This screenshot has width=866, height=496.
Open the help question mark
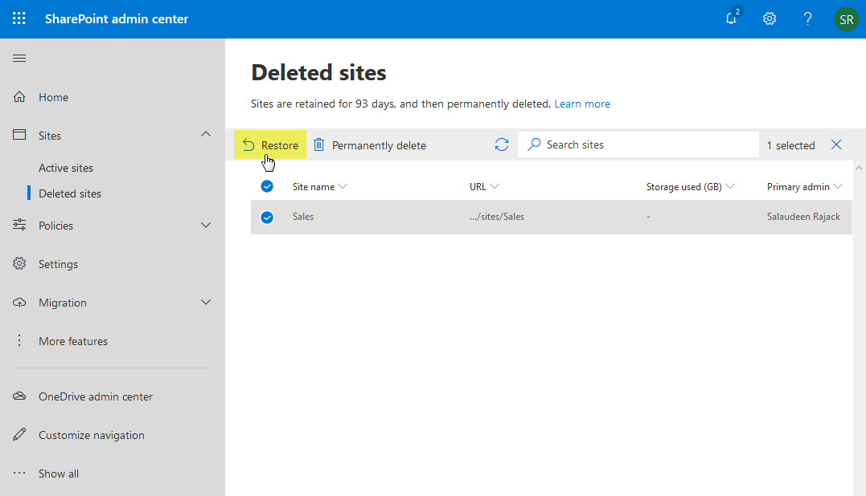(807, 18)
